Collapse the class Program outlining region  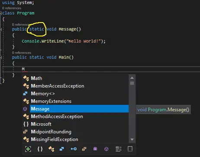(x=1, y=13)
